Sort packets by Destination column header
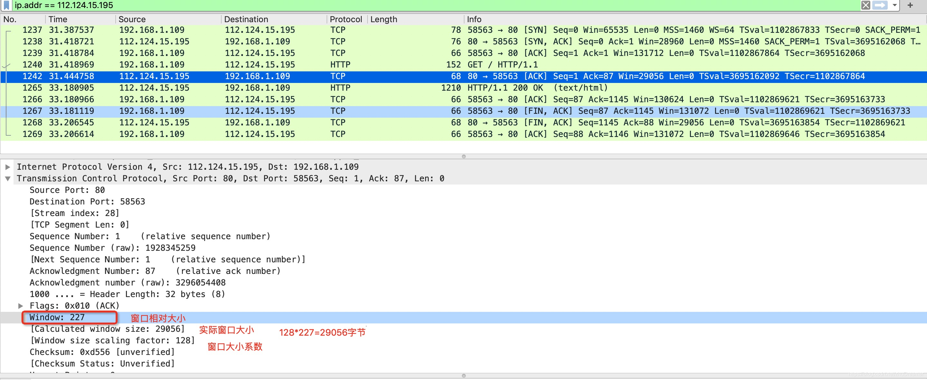Viewport: 927px width, 380px height. [x=274, y=19]
